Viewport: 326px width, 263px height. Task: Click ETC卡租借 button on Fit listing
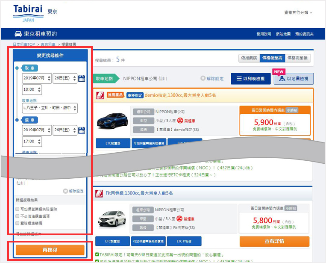pos(184,241)
